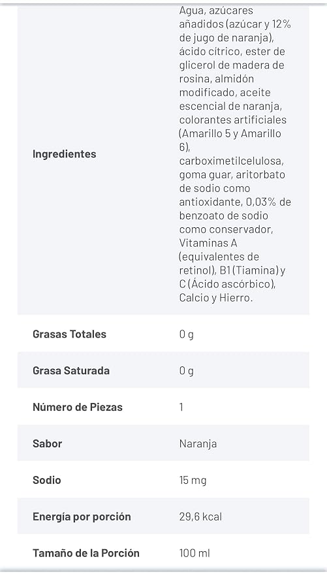Click the 'Vitaminas A' ingredient line
The image size is (327, 574).
[208, 243]
